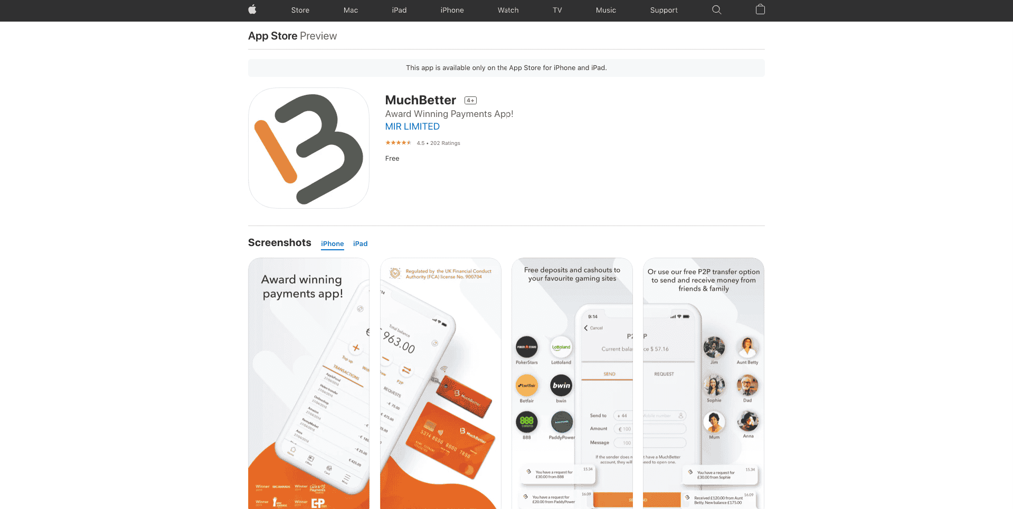Switch to the iPad screenshots tab
This screenshot has height=509, width=1013.
pyautogui.click(x=361, y=244)
